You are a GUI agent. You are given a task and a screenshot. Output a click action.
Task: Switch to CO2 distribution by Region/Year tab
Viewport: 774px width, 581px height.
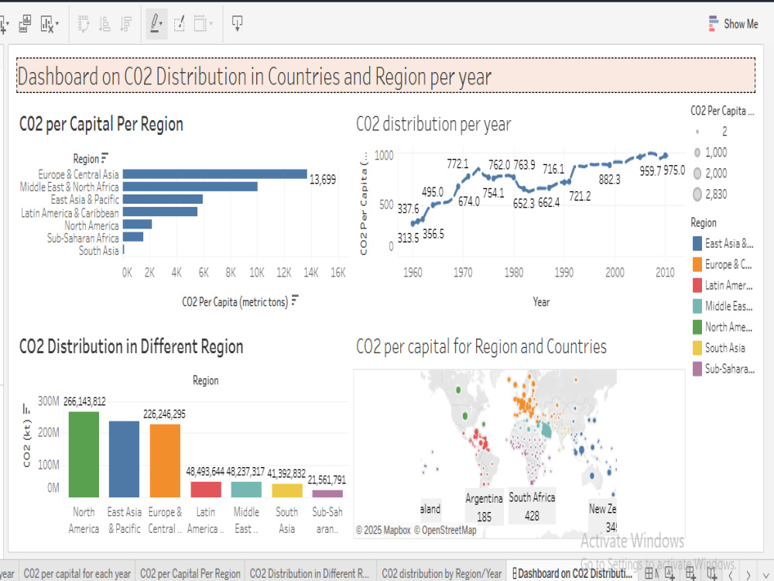(x=442, y=573)
